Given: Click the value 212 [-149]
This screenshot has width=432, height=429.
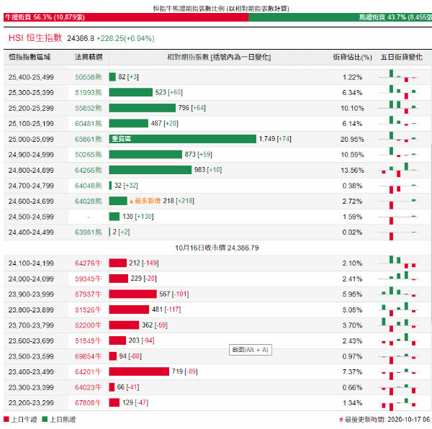Looking at the screenshot, I should pos(144,263).
